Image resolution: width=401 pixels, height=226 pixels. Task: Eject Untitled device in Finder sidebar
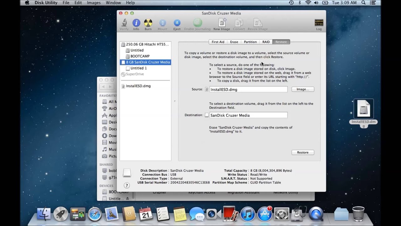(127, 199)
